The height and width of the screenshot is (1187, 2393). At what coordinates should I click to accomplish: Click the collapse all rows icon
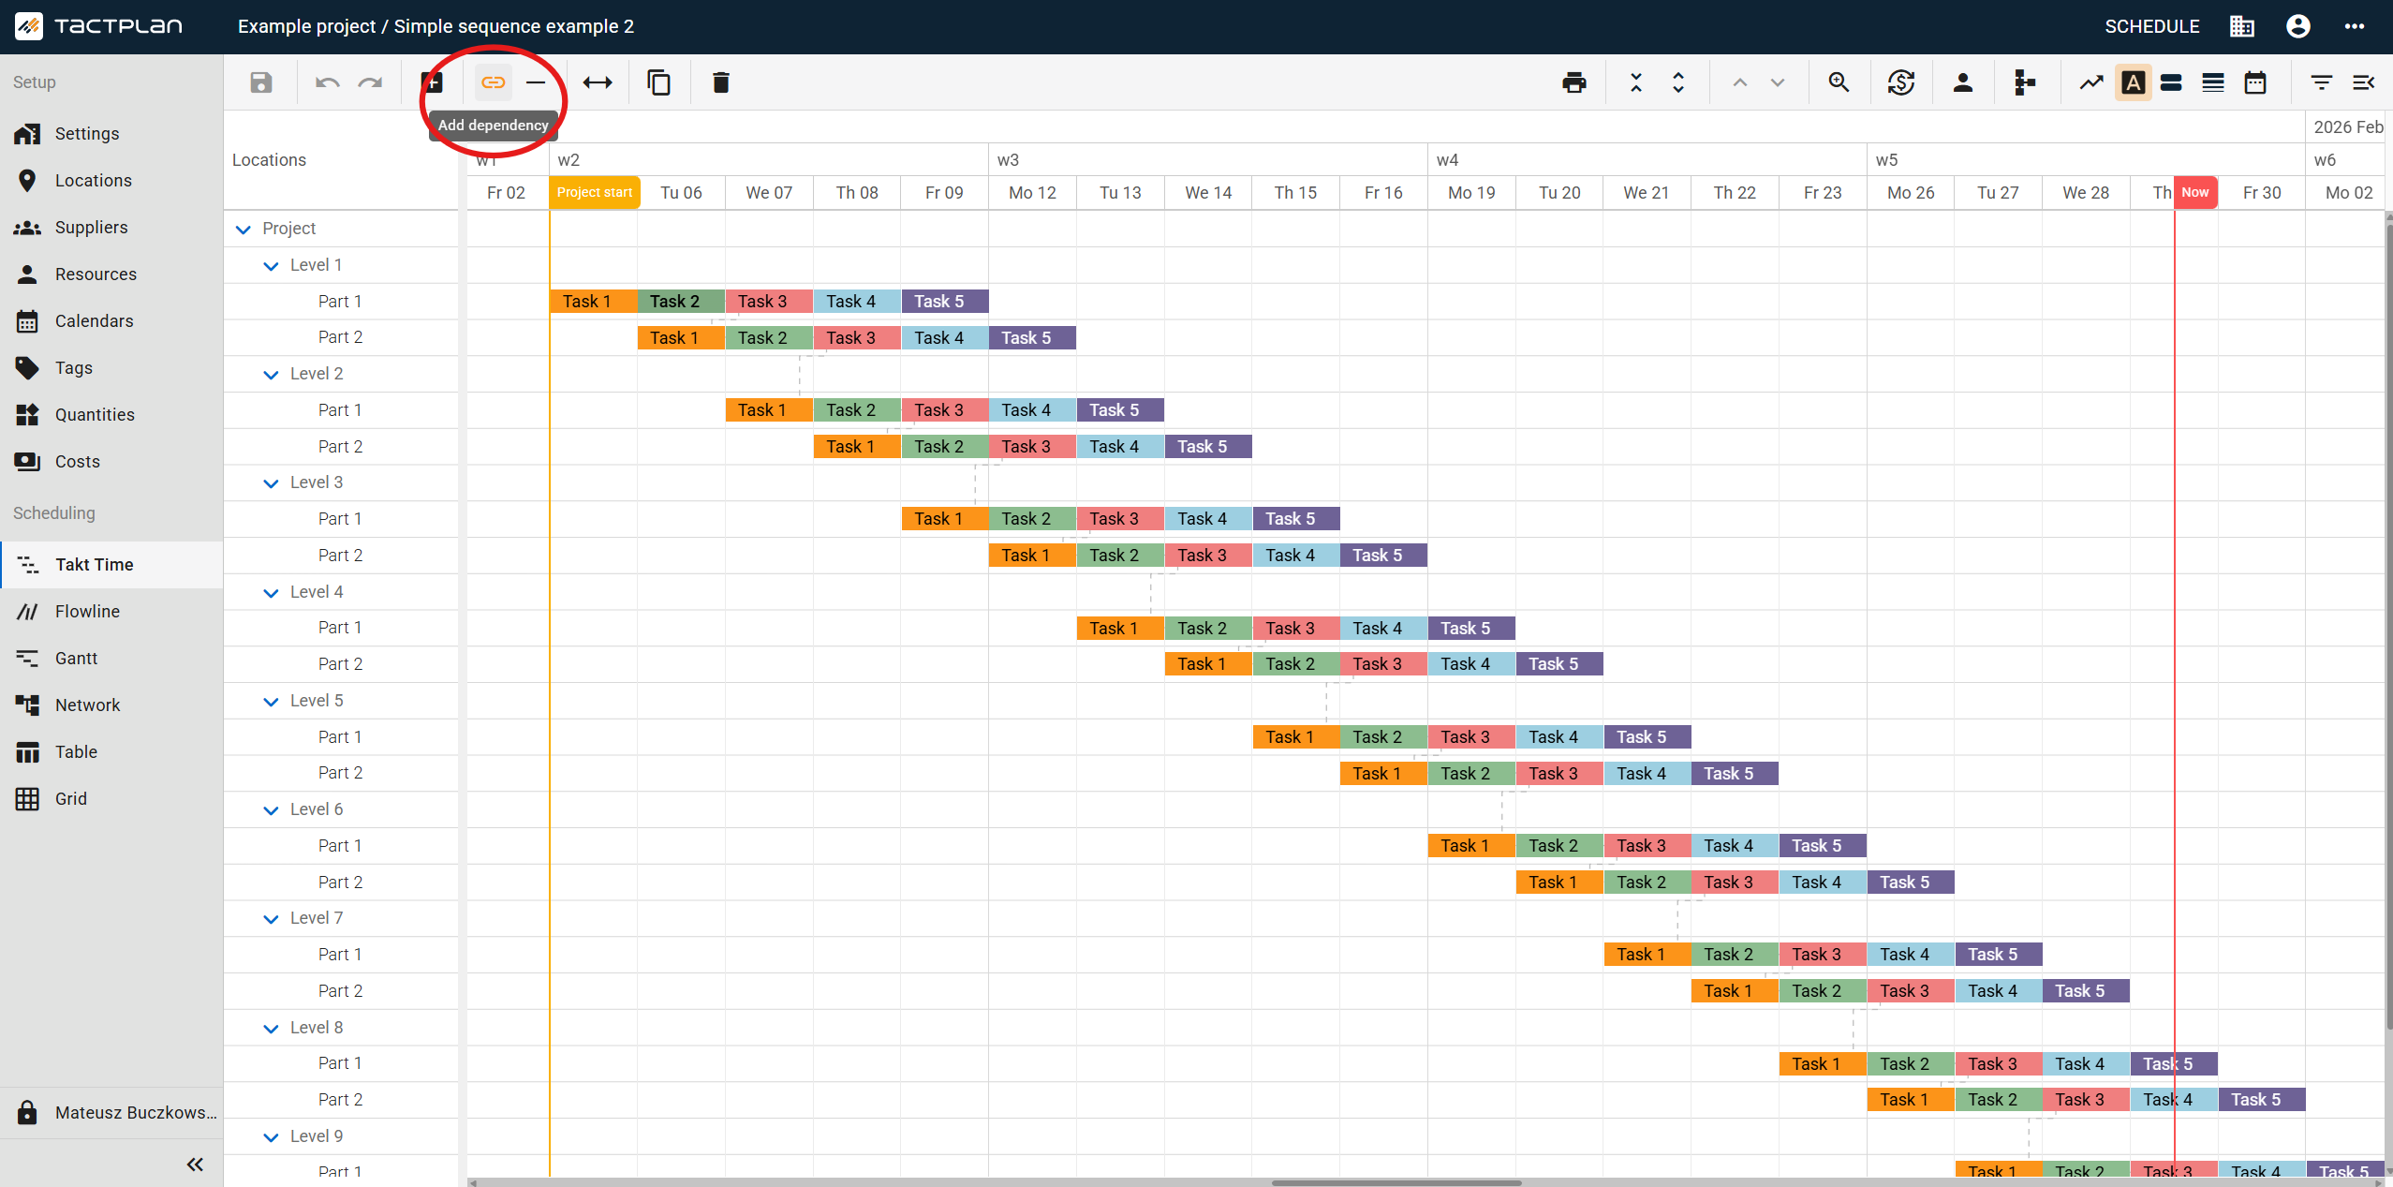pyautogui.click(x=1636, y=82)
